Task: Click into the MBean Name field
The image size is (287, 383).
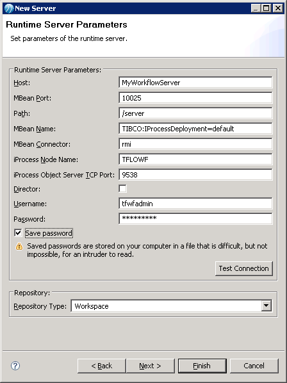Action: [195, 129]
